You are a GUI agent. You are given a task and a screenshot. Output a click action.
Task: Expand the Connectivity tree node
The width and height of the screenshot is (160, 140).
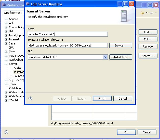tap(6, 27)
